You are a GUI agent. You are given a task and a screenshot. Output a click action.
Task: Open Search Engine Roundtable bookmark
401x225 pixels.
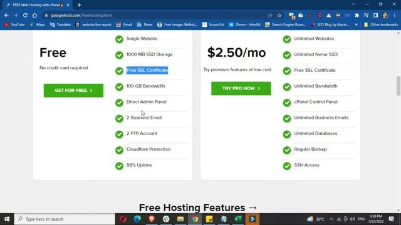[x=286, y=24]
